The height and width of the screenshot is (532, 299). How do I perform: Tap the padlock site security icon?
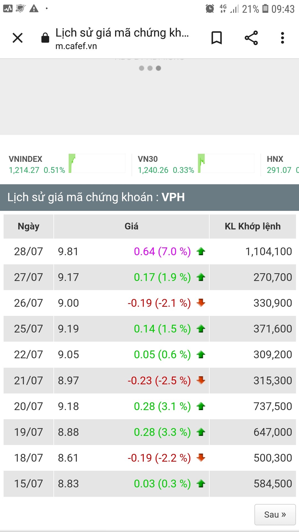coord(45,38)
